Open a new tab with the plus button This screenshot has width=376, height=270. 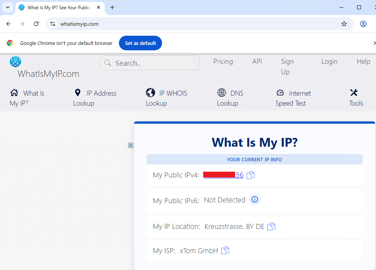(112, 7)
